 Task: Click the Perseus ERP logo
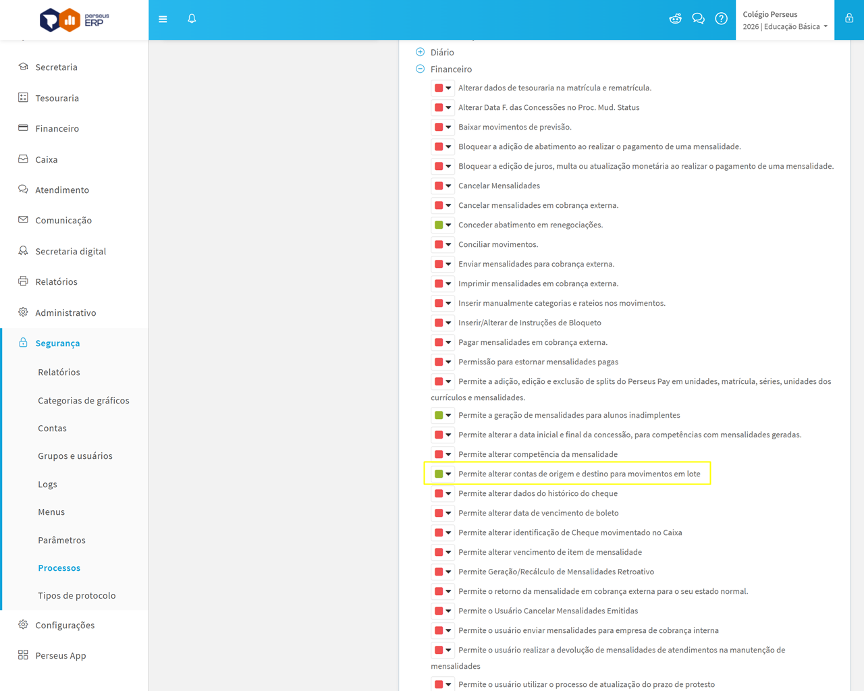pos(74,20)
